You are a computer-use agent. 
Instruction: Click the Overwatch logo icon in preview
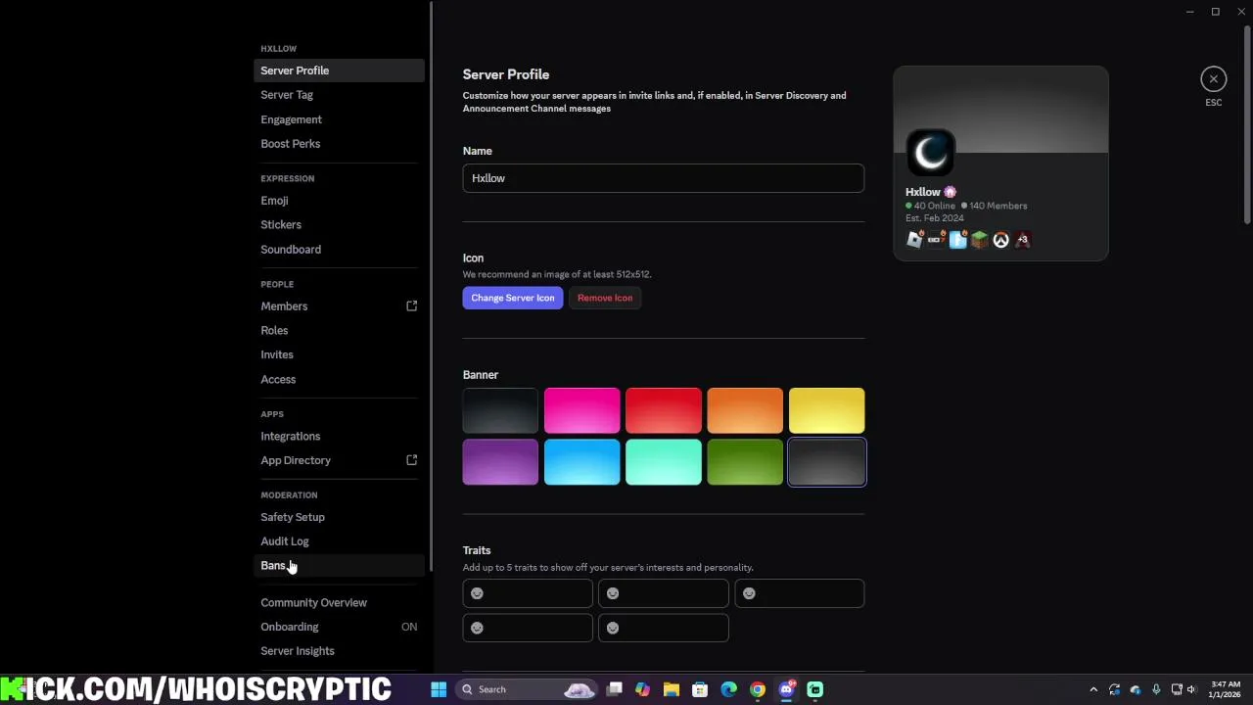point(1000,240)
